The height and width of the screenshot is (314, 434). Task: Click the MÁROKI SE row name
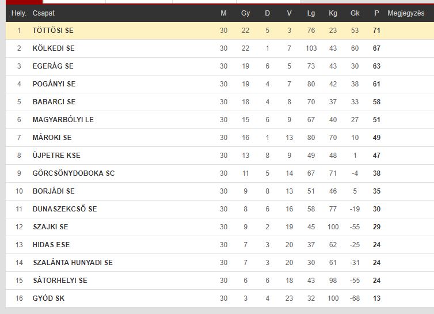52,138
